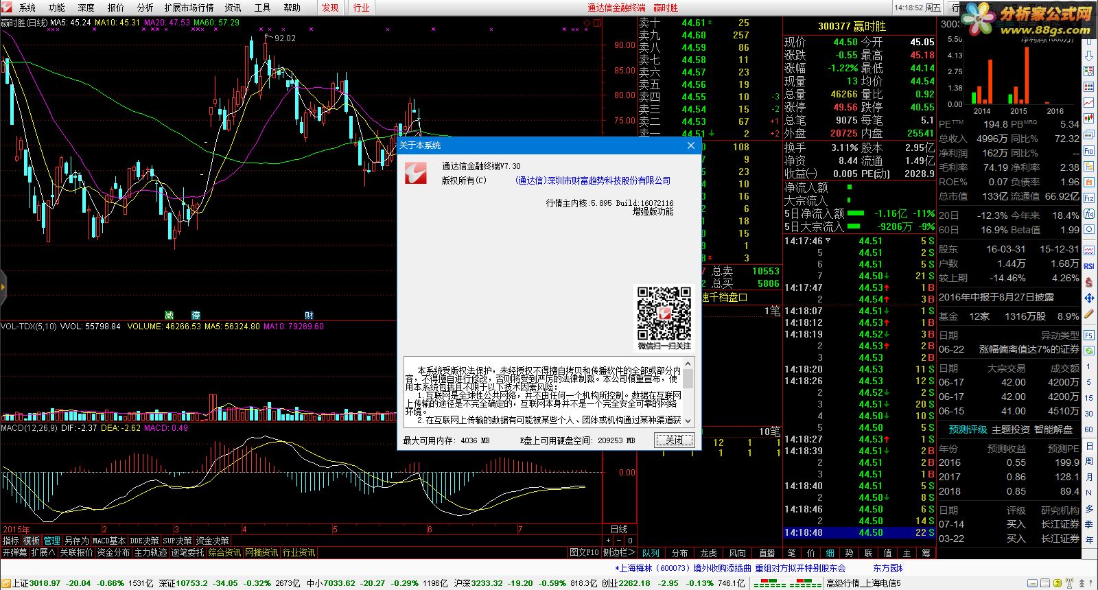
Task: Expand the 扩展∧ panel
Action: pos(43,552)
